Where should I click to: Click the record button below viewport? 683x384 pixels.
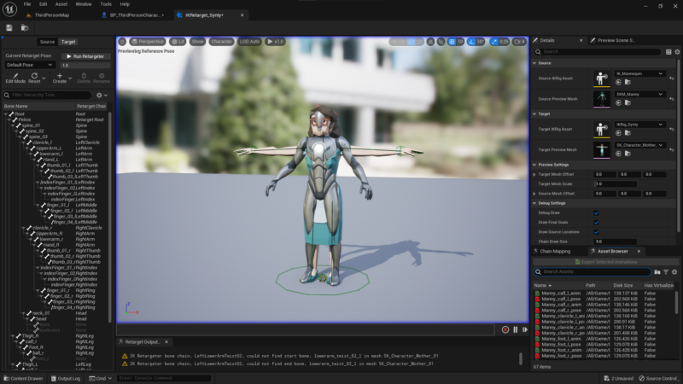pyautogui.click(x=505, y=329)
